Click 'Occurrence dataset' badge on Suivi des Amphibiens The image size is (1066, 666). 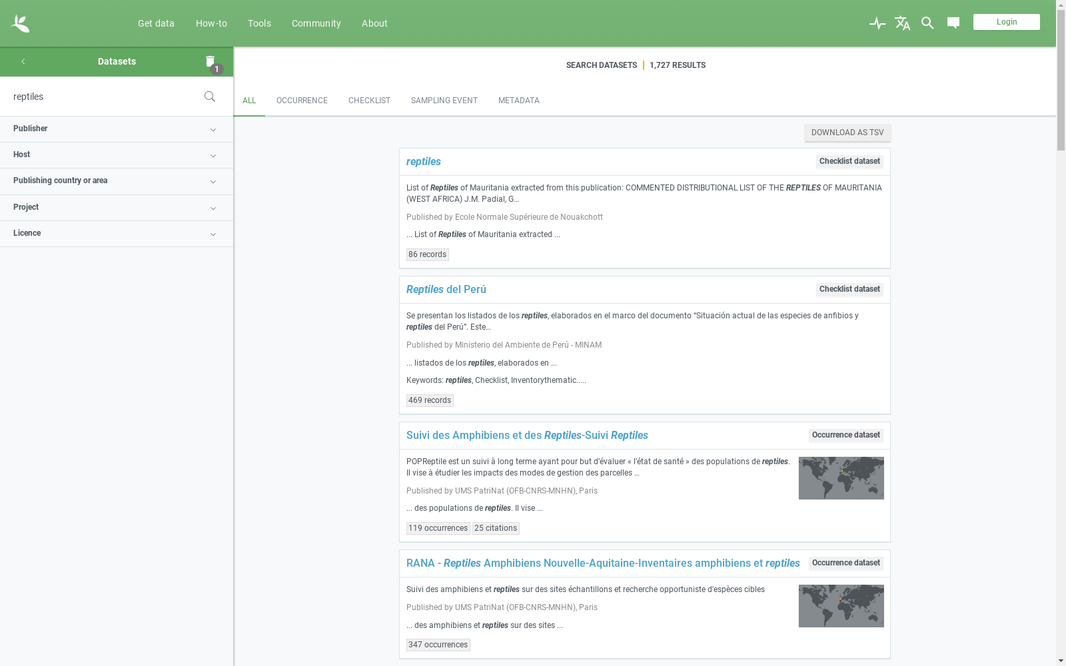tap(846, 435)
